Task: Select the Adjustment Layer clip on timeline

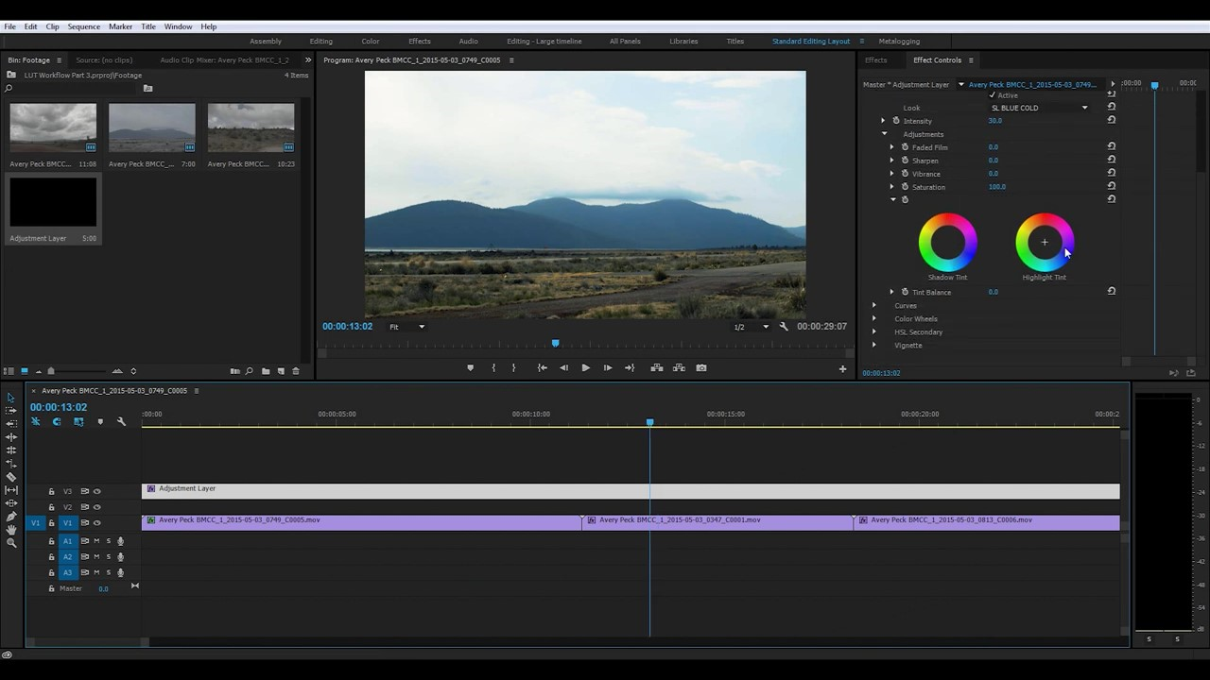Action: point(378,490)
